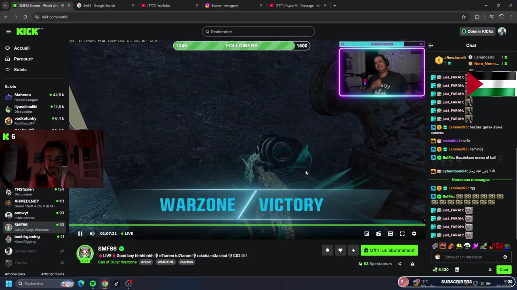Jump to Nouveaux messages in chat
This screenshot has height=290, width=517.
point(471,180)
